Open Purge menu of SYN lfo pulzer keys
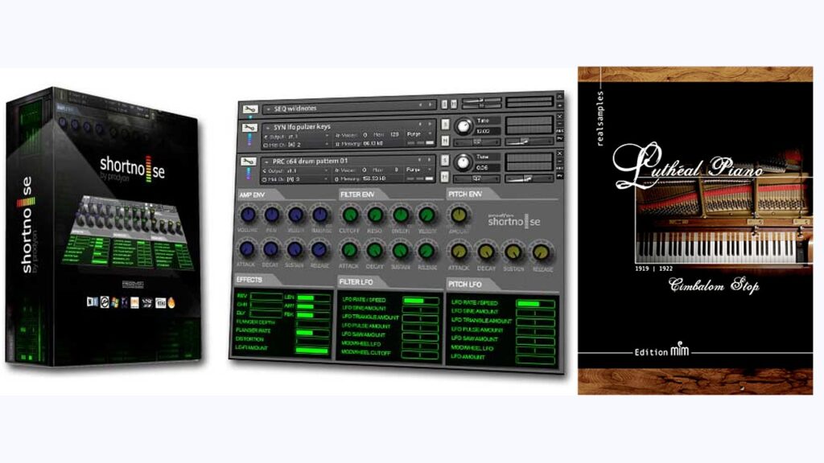This screenshot has height=463, width=824. tap(419, 134)
